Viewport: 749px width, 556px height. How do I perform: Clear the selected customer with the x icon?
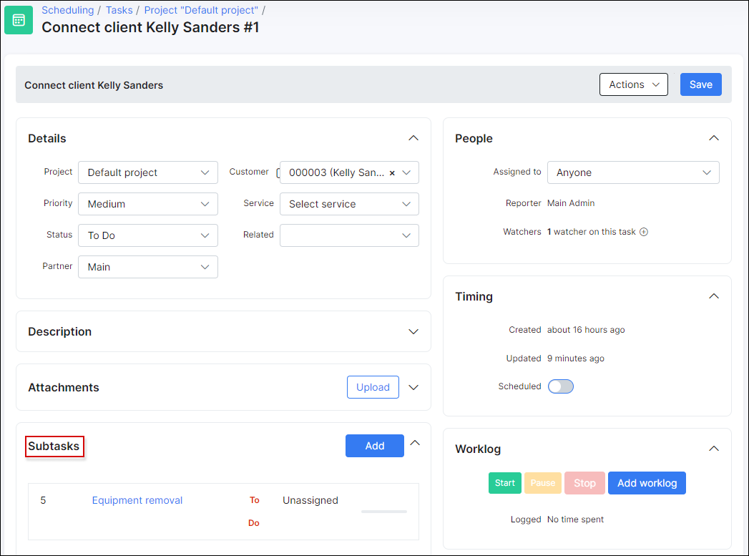point(392,173)
